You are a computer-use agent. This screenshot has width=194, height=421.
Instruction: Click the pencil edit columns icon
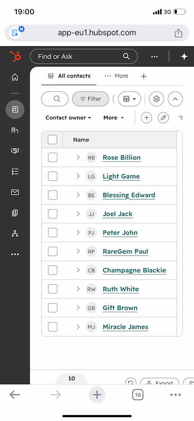pyautogui.click(x=163, y=117)
